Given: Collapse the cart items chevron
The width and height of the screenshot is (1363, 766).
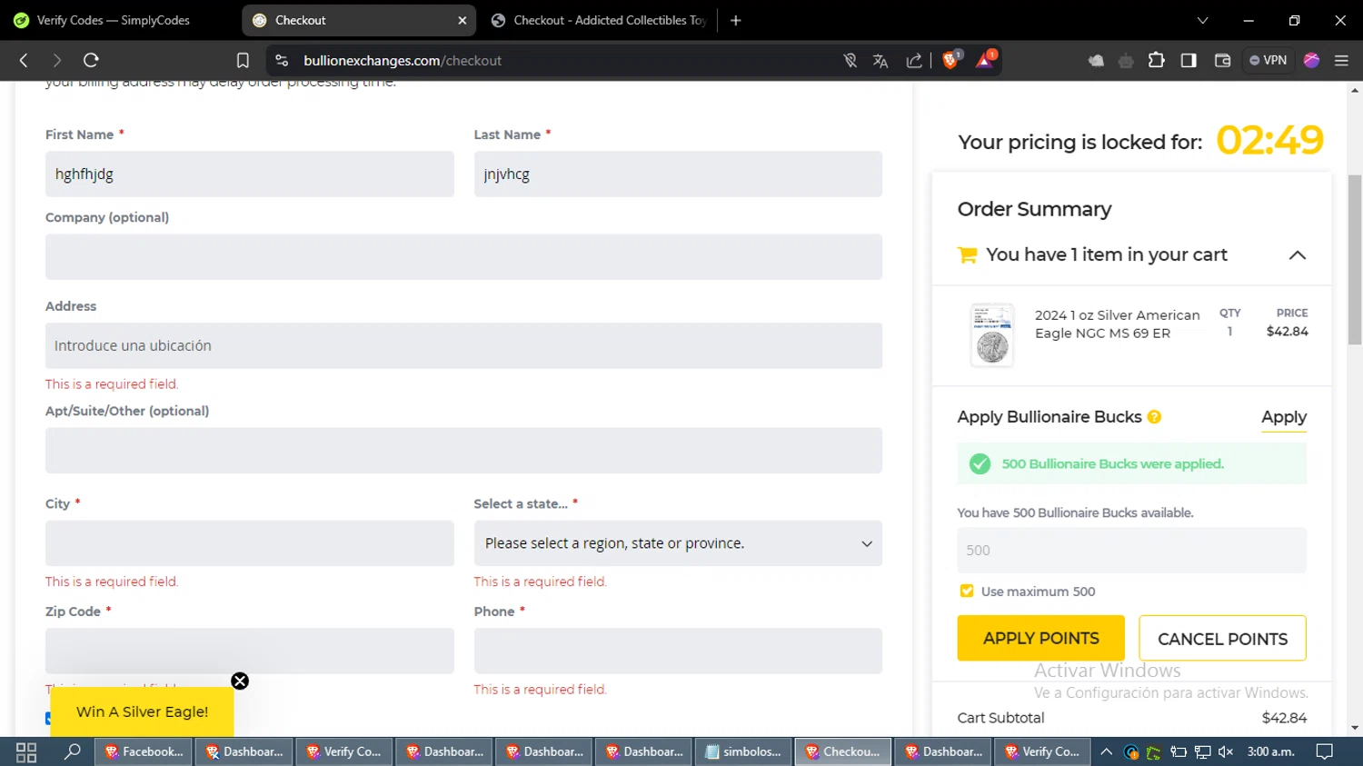Looking at the screenshot, I should point(1298,255).
